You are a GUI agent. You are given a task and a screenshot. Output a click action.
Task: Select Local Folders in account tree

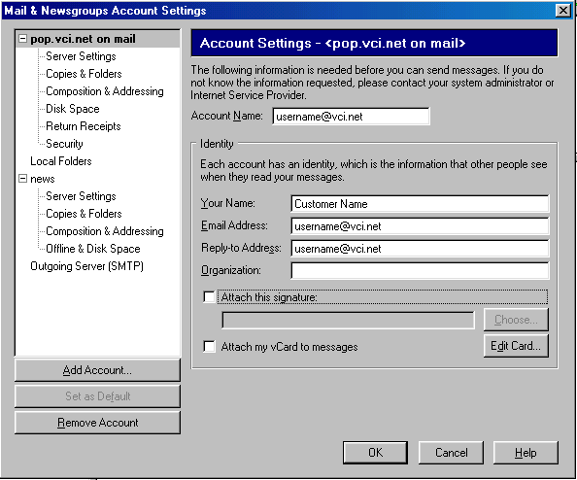pyautogui.click(x=61, y=161)
